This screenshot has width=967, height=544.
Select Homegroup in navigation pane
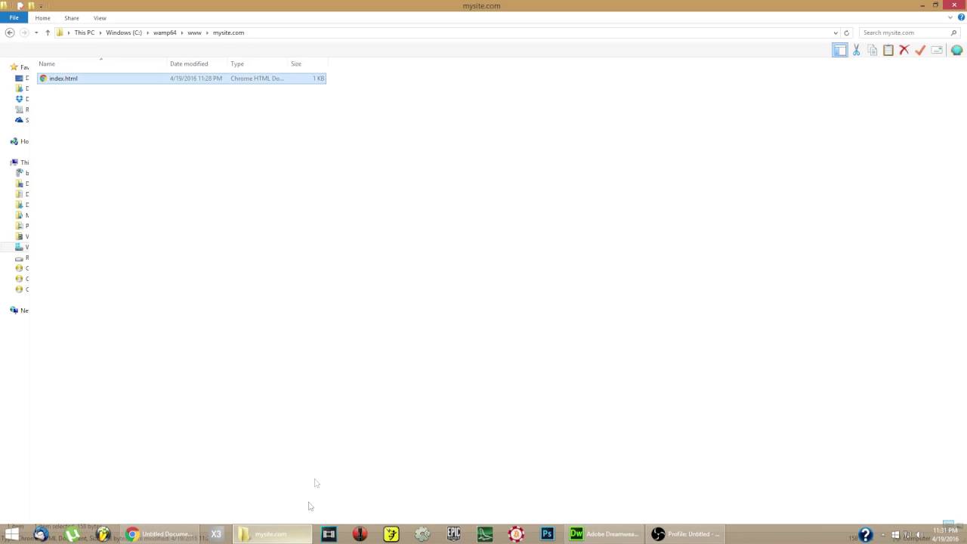click(x=19, y=141)
